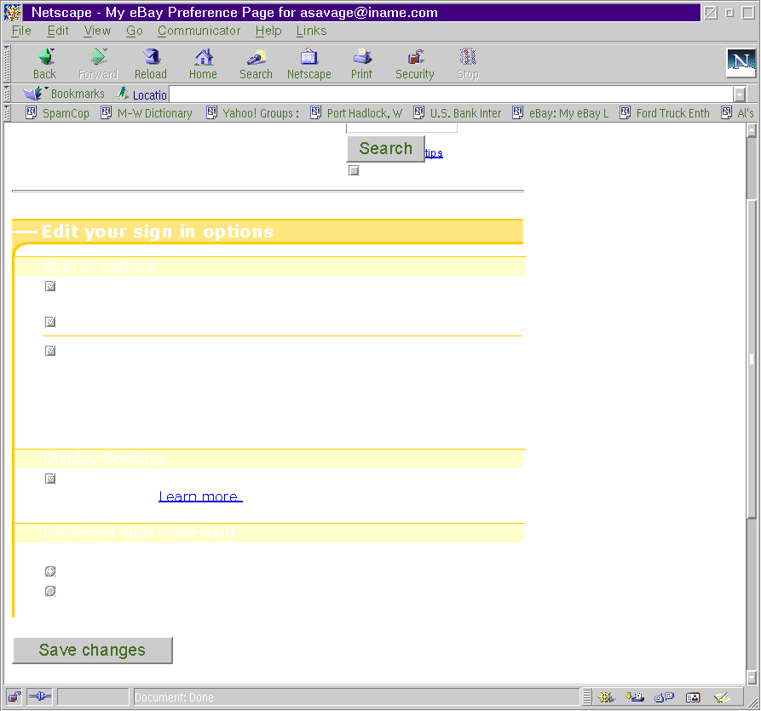Screen dimensions: 761x711
Task: Open the Netscape Search toolbar icon
Action: pyautogui.click(x=256, y=63)
